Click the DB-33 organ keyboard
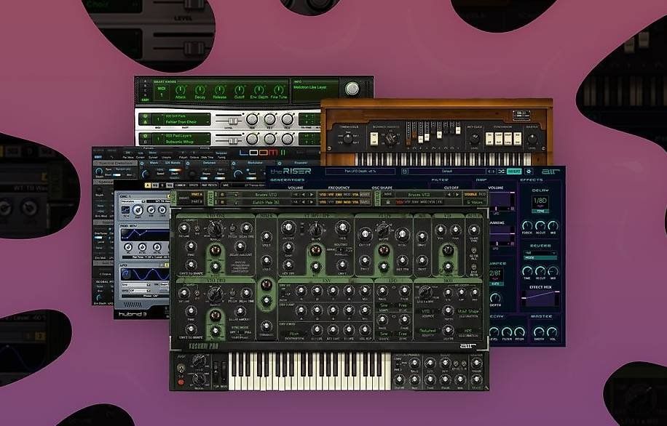Screen dimensions: 667x426 [443, 159]
